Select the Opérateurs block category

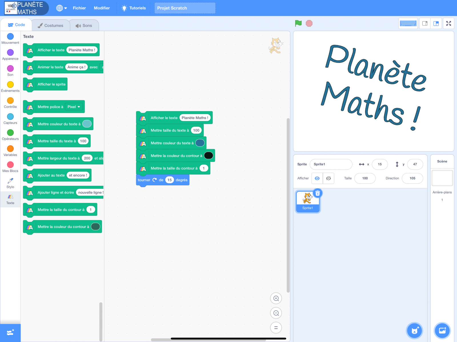click(10, 135)
